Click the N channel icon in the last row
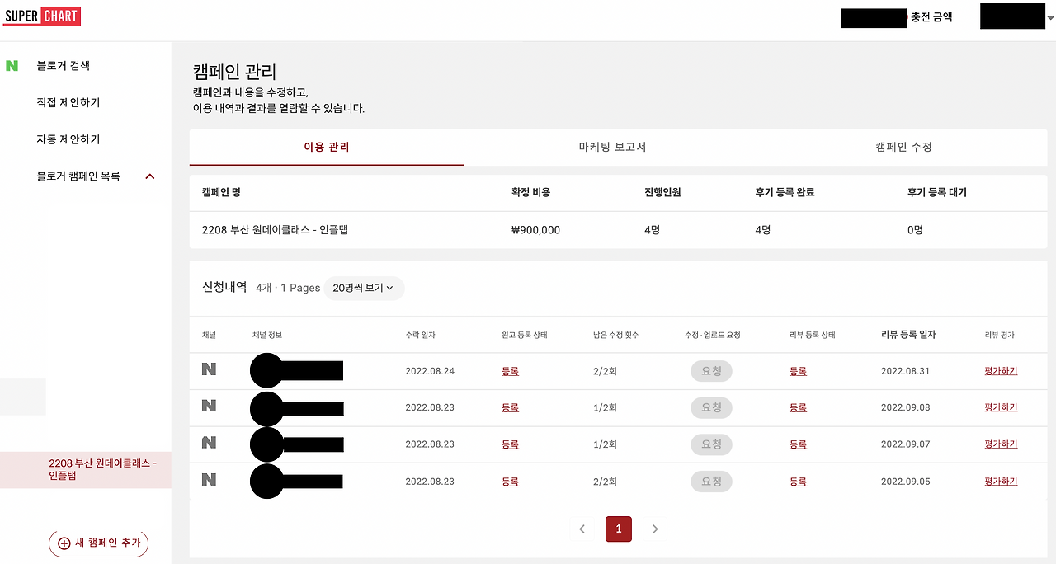 [x=209, y=481]
